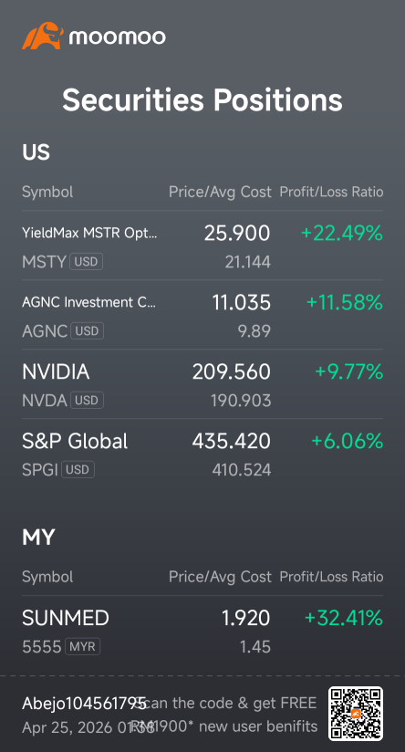The height and width of the screenshot is (752, 405).
Task: Click the moomoo bull logo icon
Action: click(x=43, y=36)
